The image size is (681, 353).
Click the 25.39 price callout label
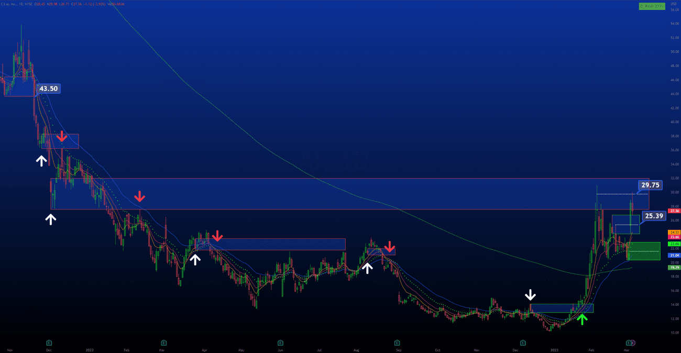point(654,215)
